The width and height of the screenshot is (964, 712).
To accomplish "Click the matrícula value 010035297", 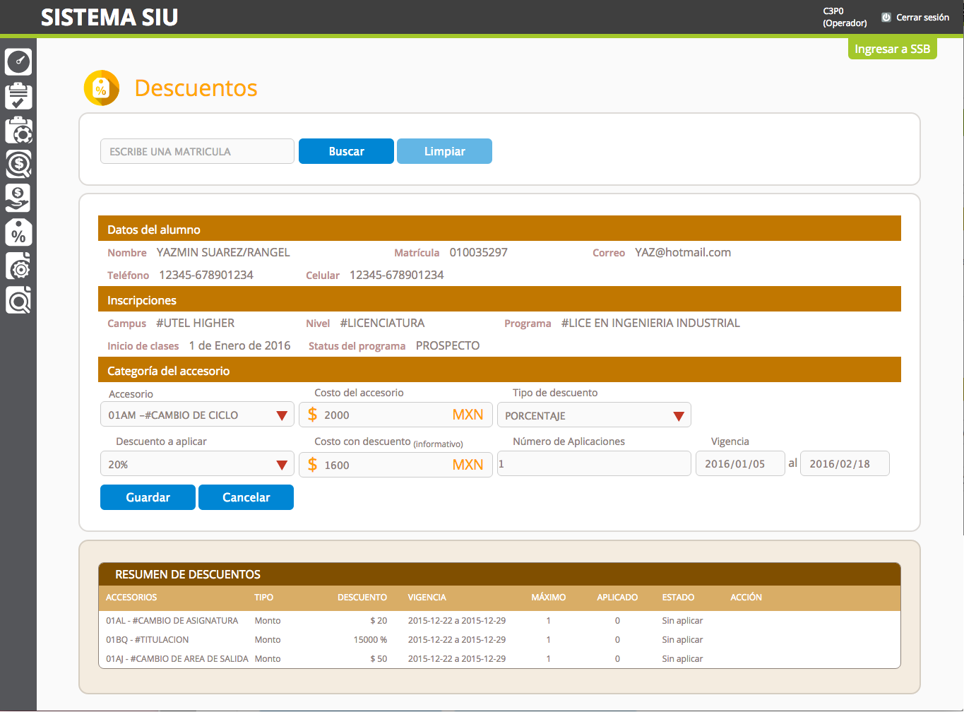I will pos(478,252).
